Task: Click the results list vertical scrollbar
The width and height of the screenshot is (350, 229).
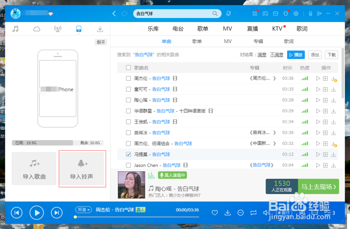Action: 343,73
